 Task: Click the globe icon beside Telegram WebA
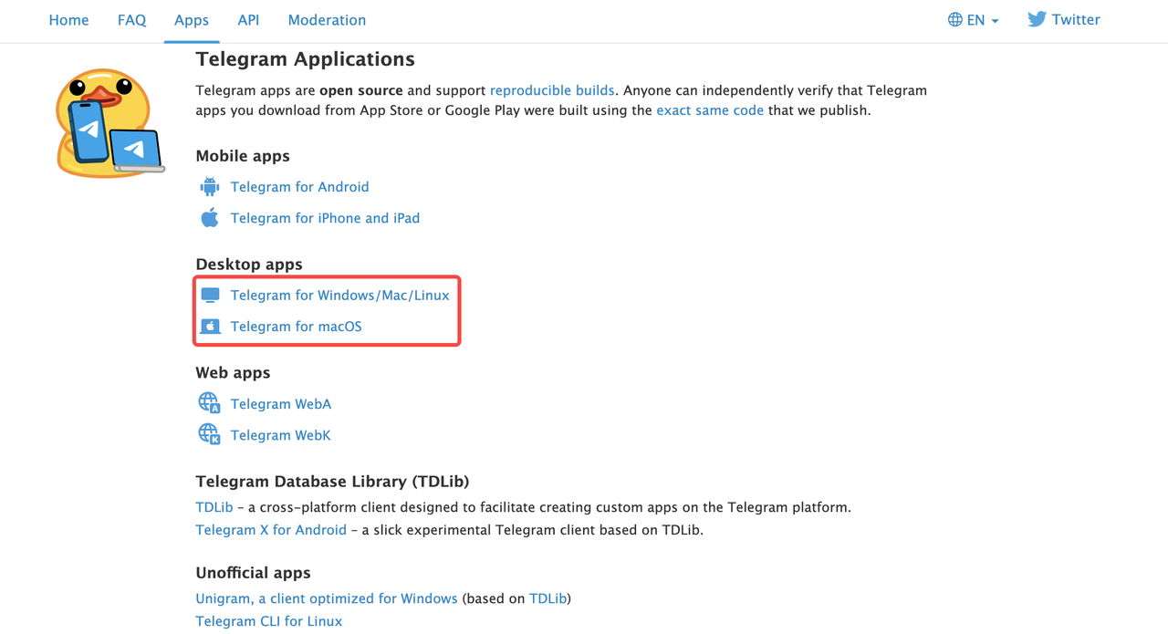(210, 403)
